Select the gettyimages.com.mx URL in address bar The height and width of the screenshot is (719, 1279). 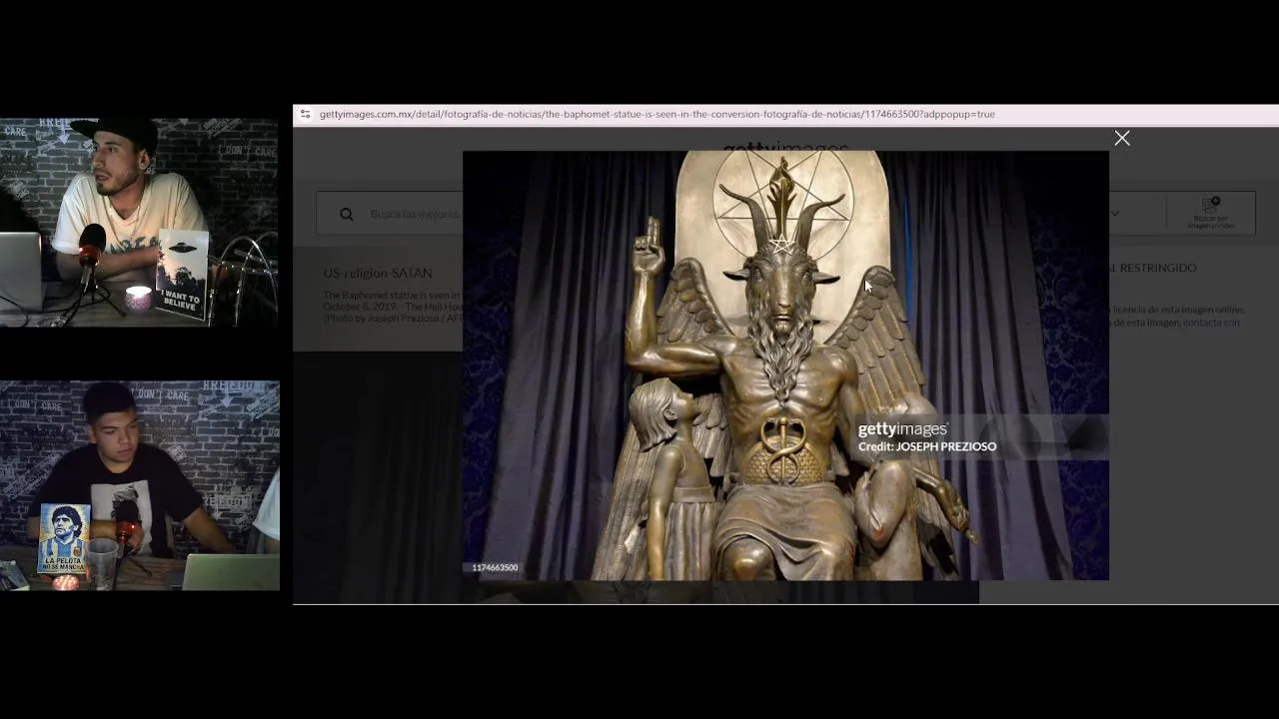[x=656, y=114]
